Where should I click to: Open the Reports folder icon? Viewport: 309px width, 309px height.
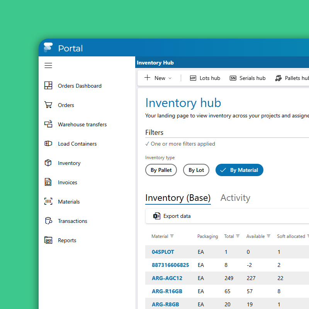(x=48, y=240)
